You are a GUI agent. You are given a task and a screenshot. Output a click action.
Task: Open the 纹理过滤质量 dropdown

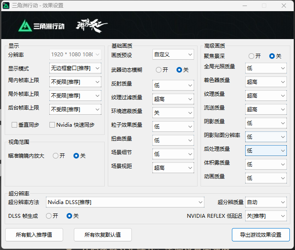173,99
